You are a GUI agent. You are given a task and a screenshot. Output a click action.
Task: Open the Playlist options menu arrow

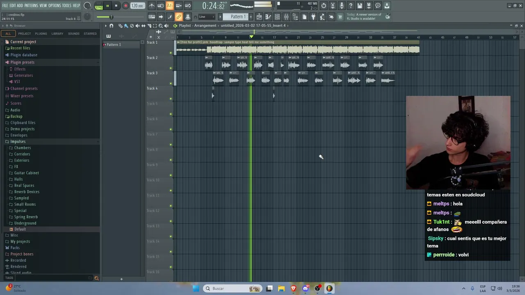pyautogui.click(x=105, y=25)
